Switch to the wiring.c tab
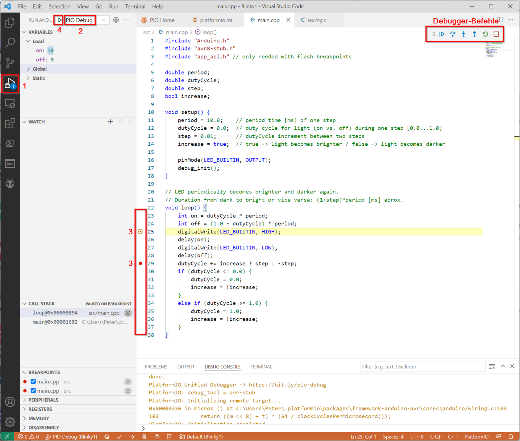The height and width of the screenshot is (441, 520). (x=316, y=20)
